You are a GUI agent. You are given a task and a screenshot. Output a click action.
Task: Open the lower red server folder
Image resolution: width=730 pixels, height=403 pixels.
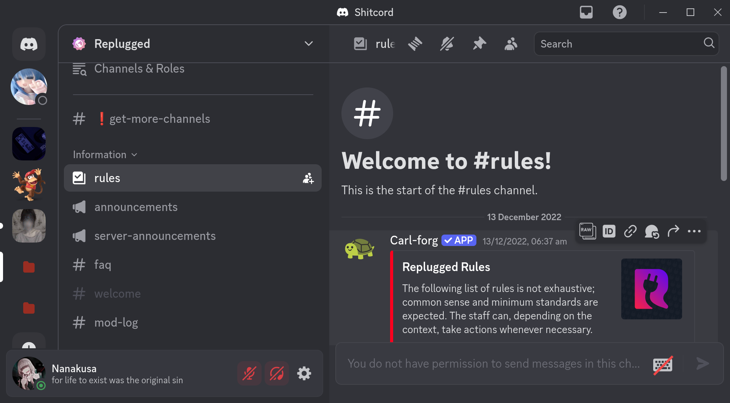[29, 308]
